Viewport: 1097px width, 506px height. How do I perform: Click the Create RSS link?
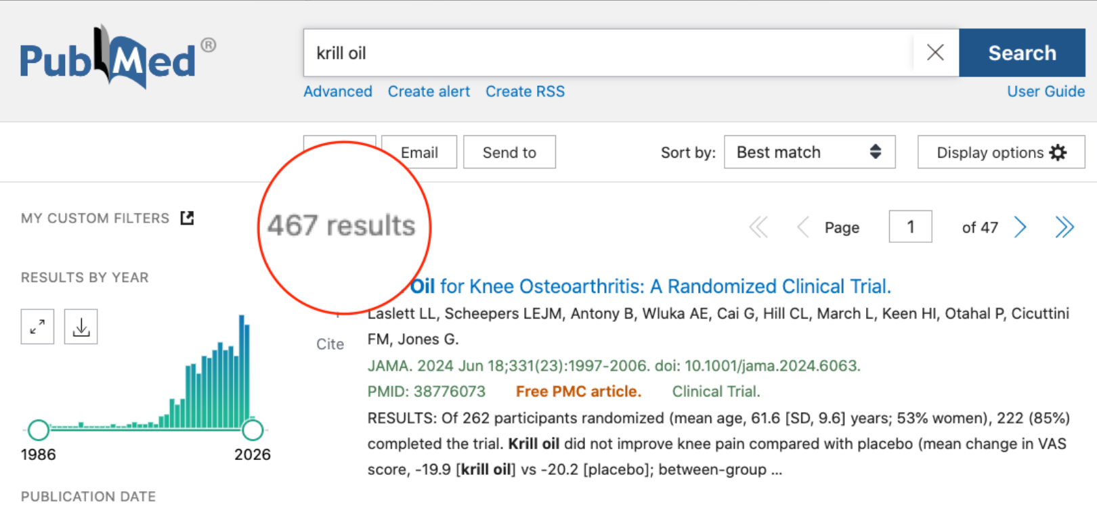[525, 91]
